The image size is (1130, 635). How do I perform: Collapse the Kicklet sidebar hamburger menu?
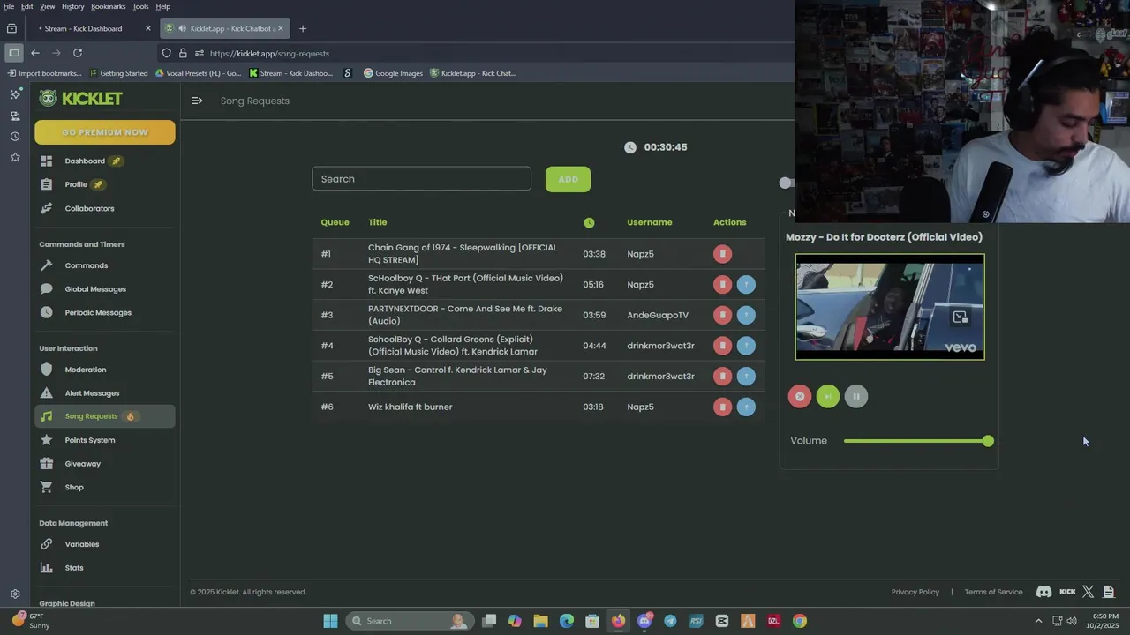click(x=197, y=101)
